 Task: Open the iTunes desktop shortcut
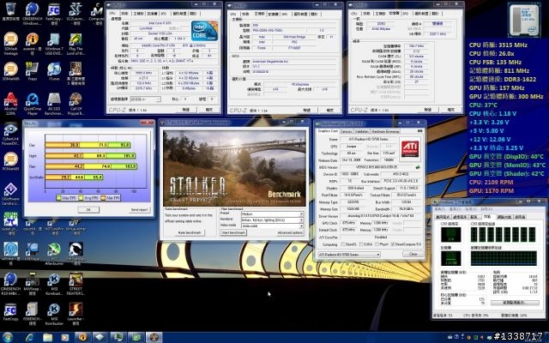point(54,72)
